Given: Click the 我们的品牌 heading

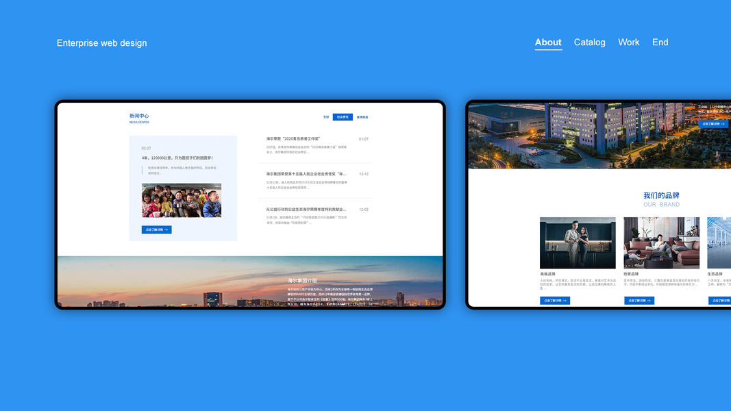Looking at the screenshot, I should pyautogui.click(x=661, y=195).
